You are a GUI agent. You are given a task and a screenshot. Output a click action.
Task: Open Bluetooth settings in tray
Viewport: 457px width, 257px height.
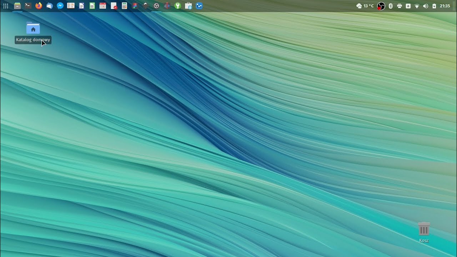pos(391,6)
